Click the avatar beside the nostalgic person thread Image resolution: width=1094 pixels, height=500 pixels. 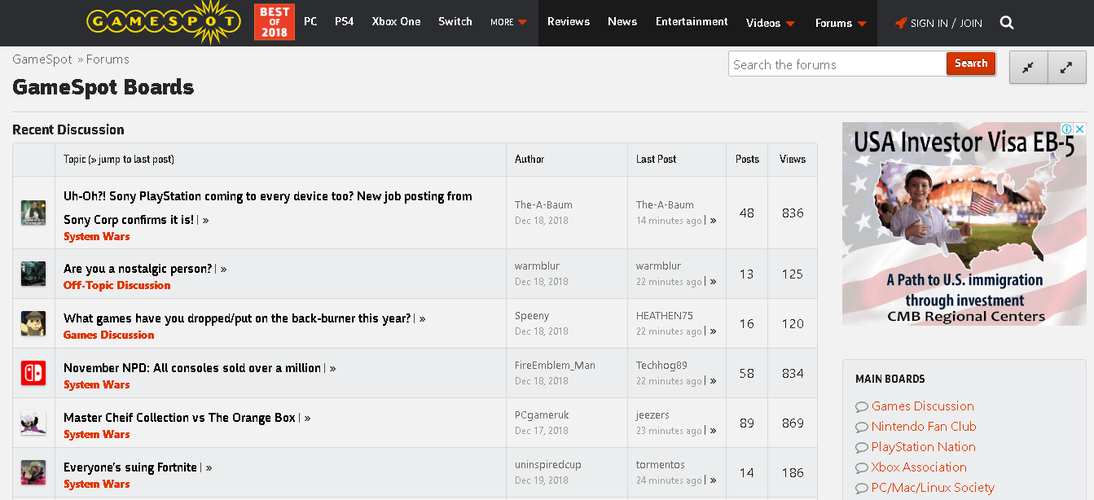click(33, 274)
